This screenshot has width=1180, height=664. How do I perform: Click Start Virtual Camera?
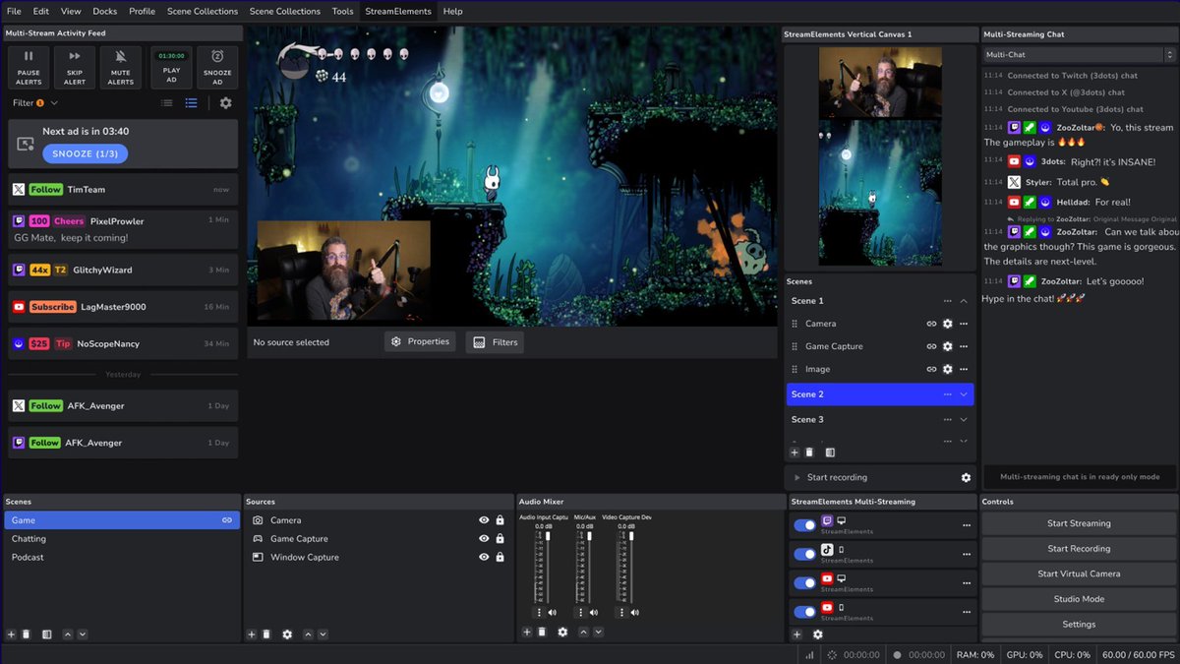(x=1079, y=573)
